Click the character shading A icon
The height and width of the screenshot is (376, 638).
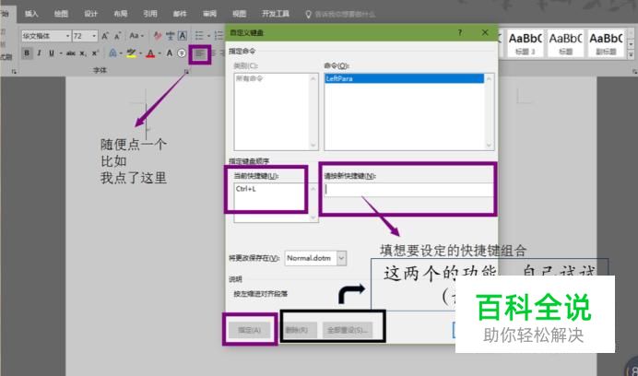point(170,53)
